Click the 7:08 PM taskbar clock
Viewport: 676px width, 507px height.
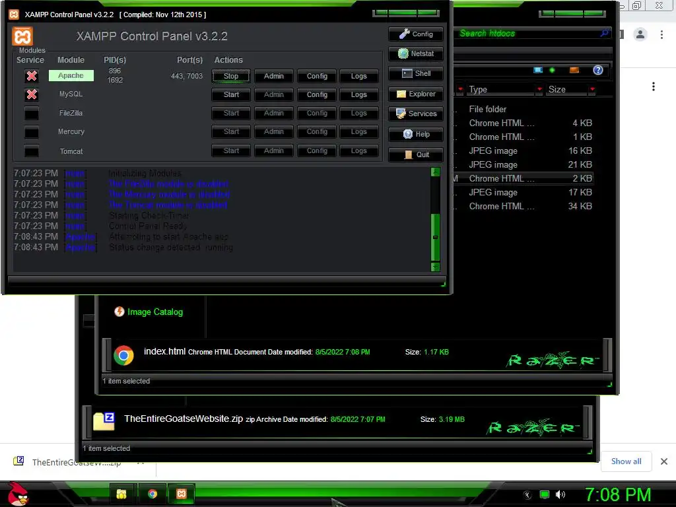pos(617,494)
